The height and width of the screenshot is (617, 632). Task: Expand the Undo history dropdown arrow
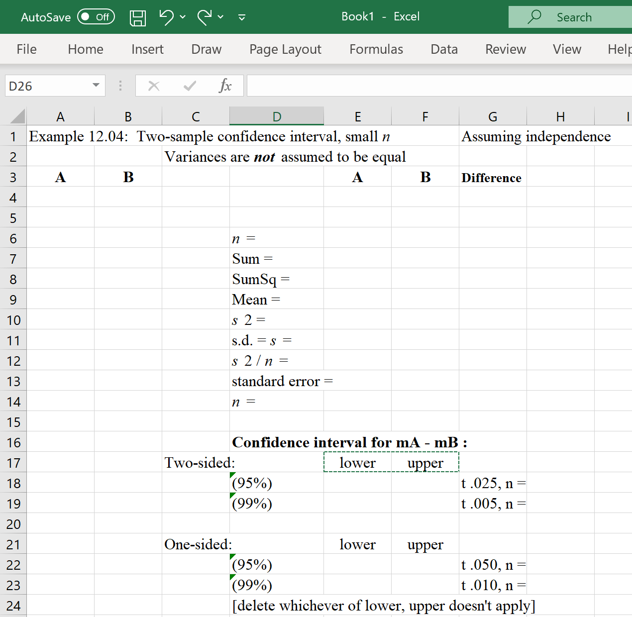(182, 17)
